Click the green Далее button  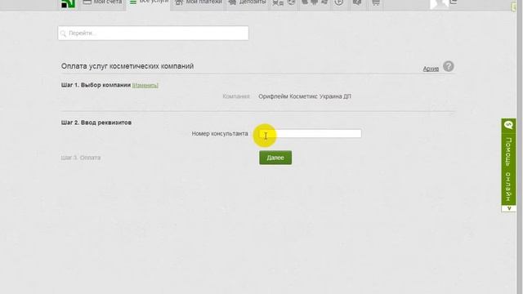click(x=275, y=158)
